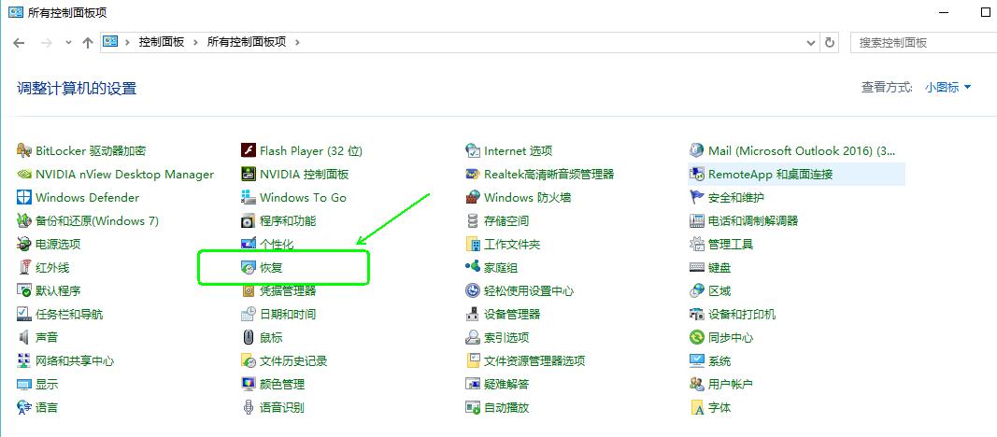This screenshot has height=437, width=997.
Task: Click the Windows To Go icon
Action: [x=249, y=198]
